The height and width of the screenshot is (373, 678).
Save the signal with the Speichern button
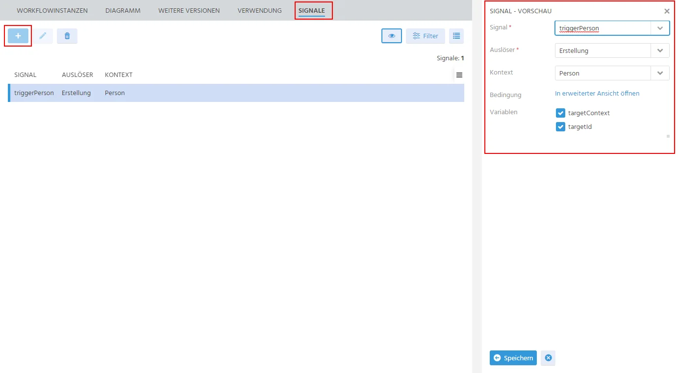[x=513, y=358]
